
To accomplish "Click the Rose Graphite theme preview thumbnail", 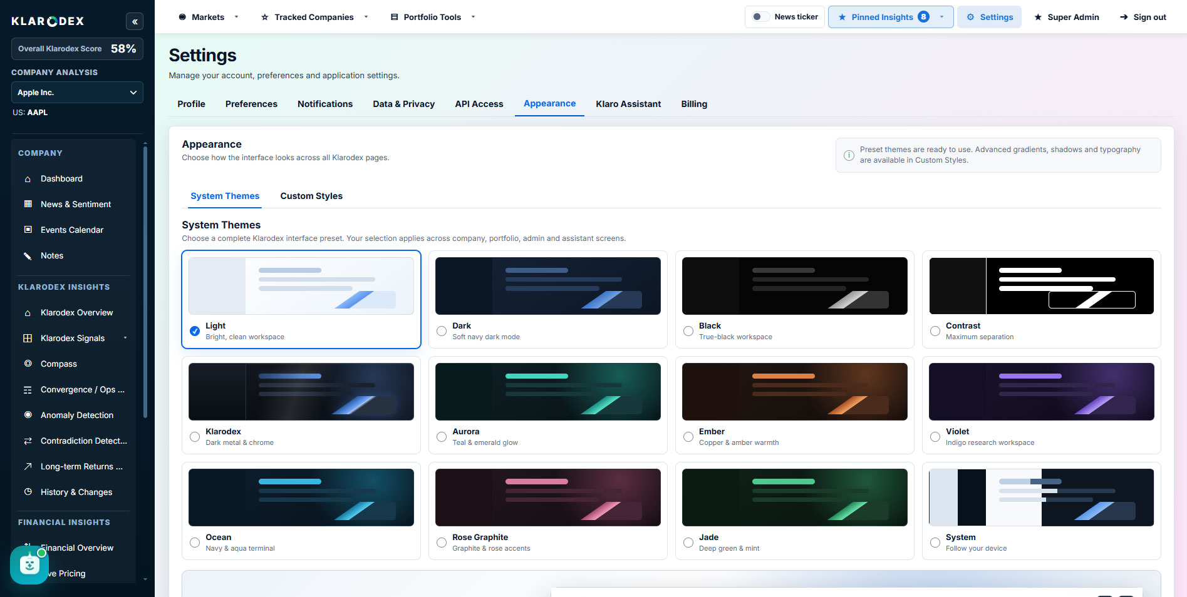I will pyautogui.click(x=548, y=497).
